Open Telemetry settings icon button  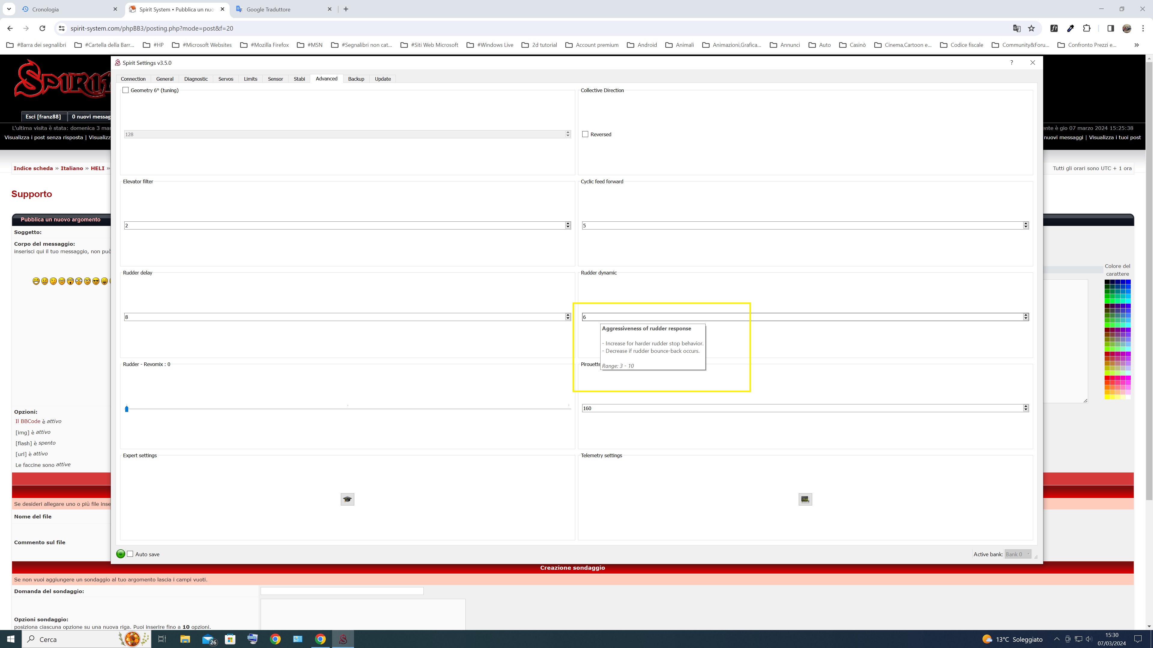[x=805, y=499]
